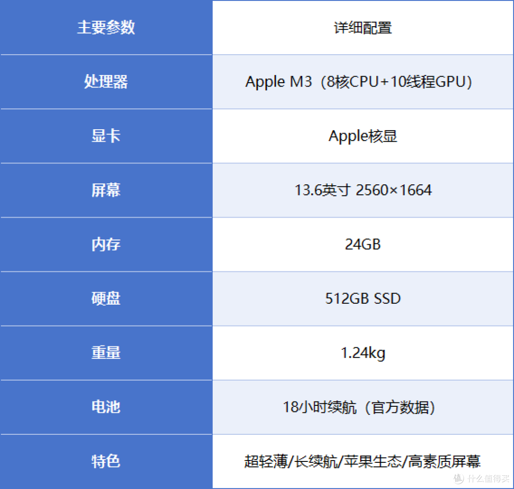Image resolution: width=514 pixels, height=489 pixels.
Task: Click the '屏幕' row label
Action: tap(106, 191)
